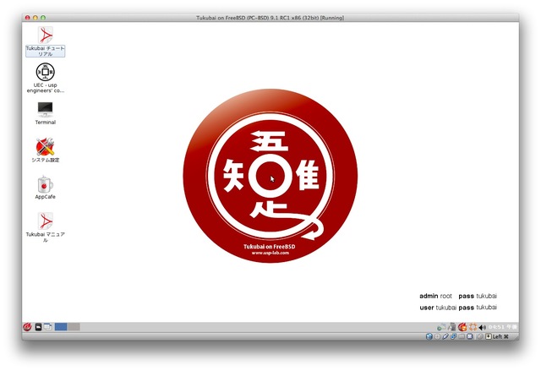The image size is (541, 371).
Task: Click the host key Left ⌘ indicator
Action: pyautogui.click(x=497, y=336)
